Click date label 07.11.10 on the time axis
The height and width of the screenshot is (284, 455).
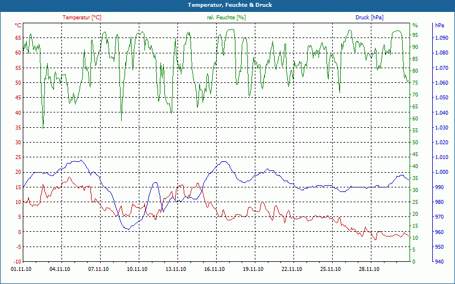pos(98,269)
